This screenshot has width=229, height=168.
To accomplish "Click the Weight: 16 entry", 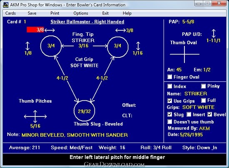I will [112, 148].
